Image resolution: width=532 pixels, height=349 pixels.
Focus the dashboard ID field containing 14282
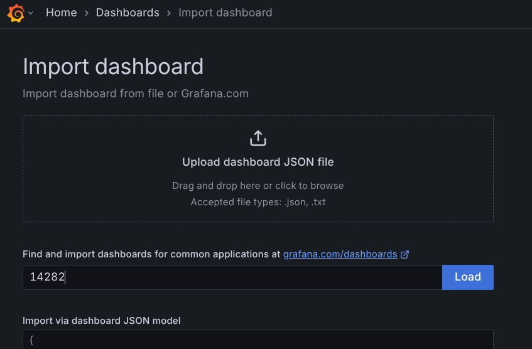[x=232, y=277]
